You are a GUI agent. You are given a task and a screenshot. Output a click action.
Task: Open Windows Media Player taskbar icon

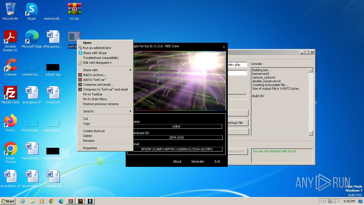click(42, 201)
